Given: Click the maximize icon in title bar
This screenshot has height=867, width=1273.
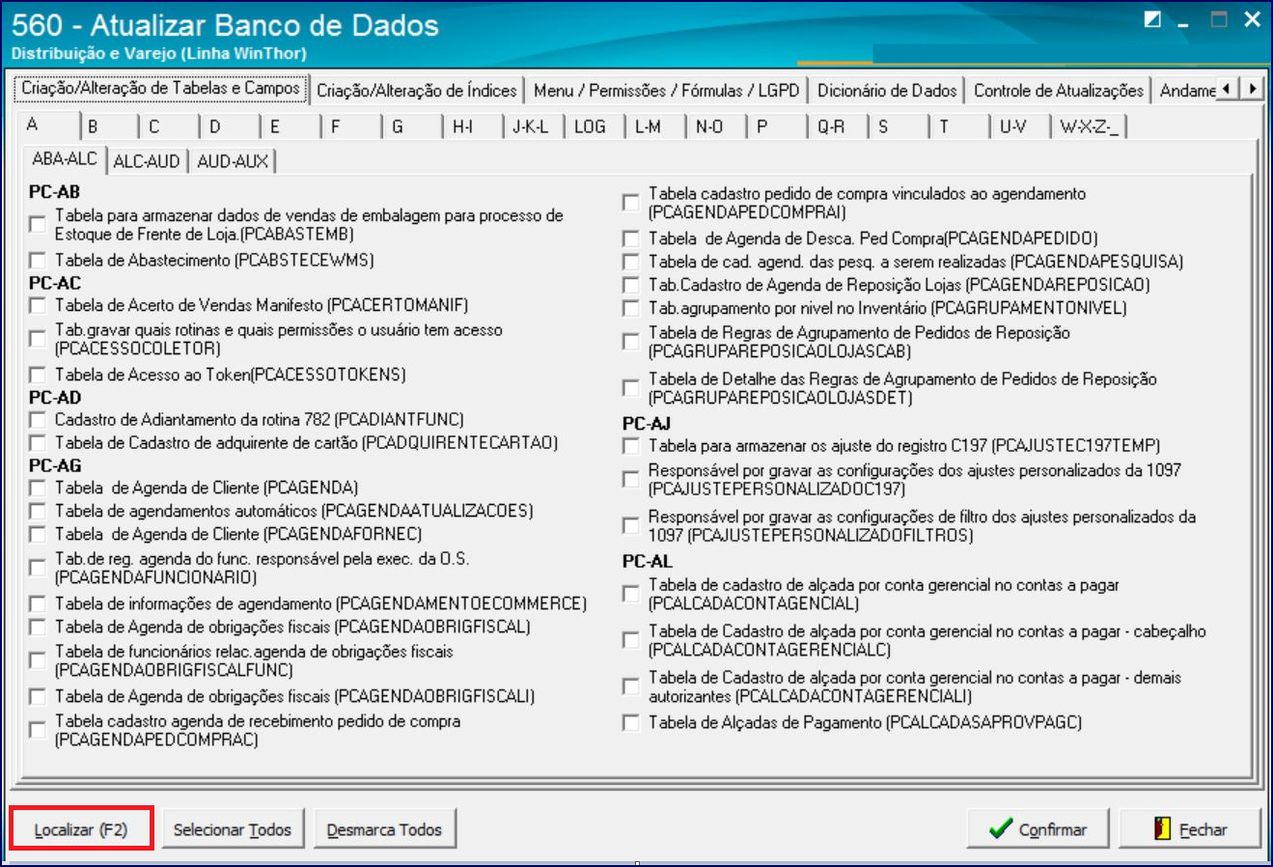Looking at the screenshot, I should tap(1219, 19).
